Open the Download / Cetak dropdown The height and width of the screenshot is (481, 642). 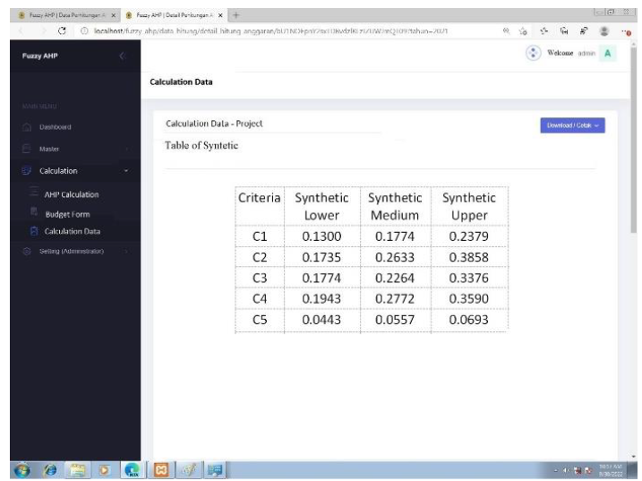572,125
